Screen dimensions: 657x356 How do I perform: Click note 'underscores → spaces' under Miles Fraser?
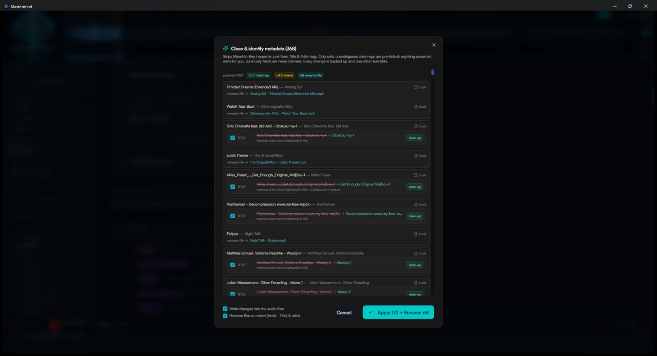coord(325,190)
